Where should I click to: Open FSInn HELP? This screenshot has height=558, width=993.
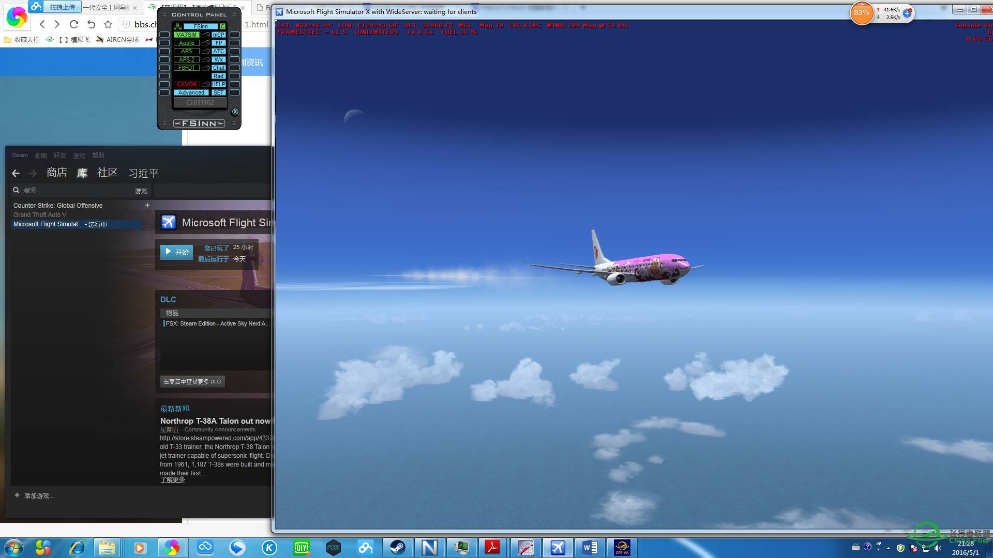[x=219, y=84]
